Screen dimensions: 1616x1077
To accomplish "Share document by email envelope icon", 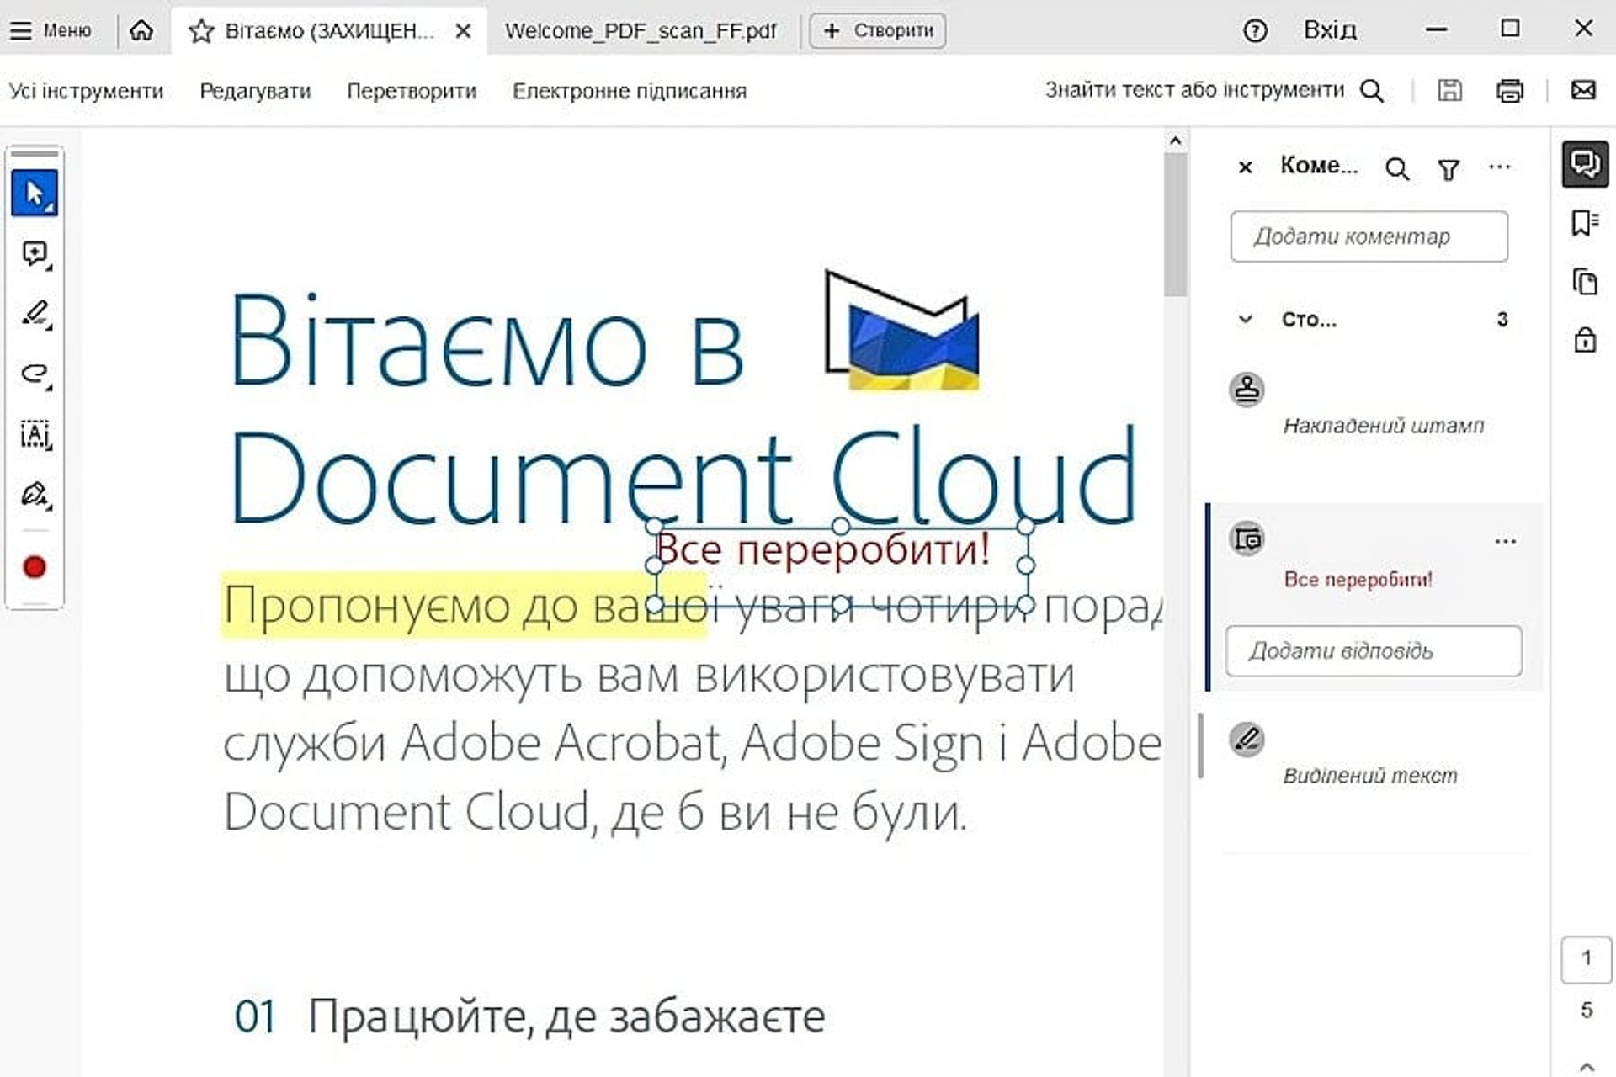I will [1583, 90].
